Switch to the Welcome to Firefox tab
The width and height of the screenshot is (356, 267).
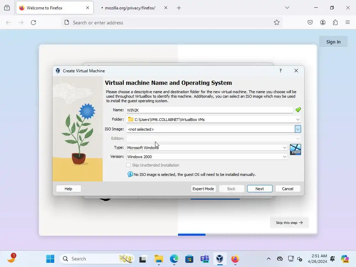point(55,8)
